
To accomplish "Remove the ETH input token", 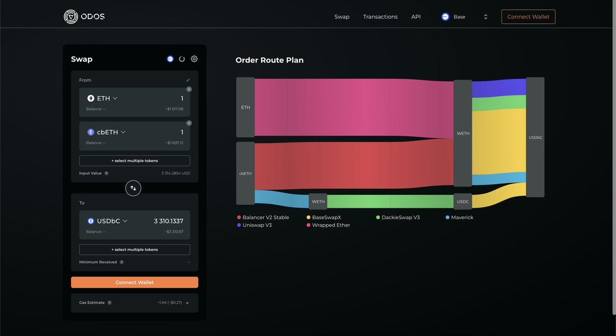I will coord(189,89).
